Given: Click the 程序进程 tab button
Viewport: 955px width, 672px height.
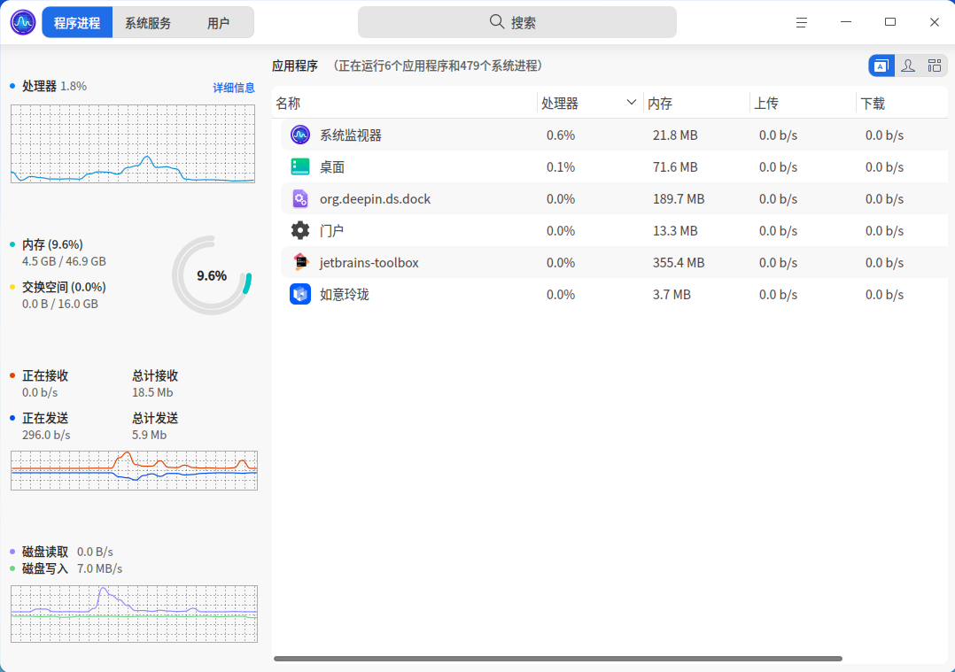Looking at the screenshot, I should click(x=77, y=23).
